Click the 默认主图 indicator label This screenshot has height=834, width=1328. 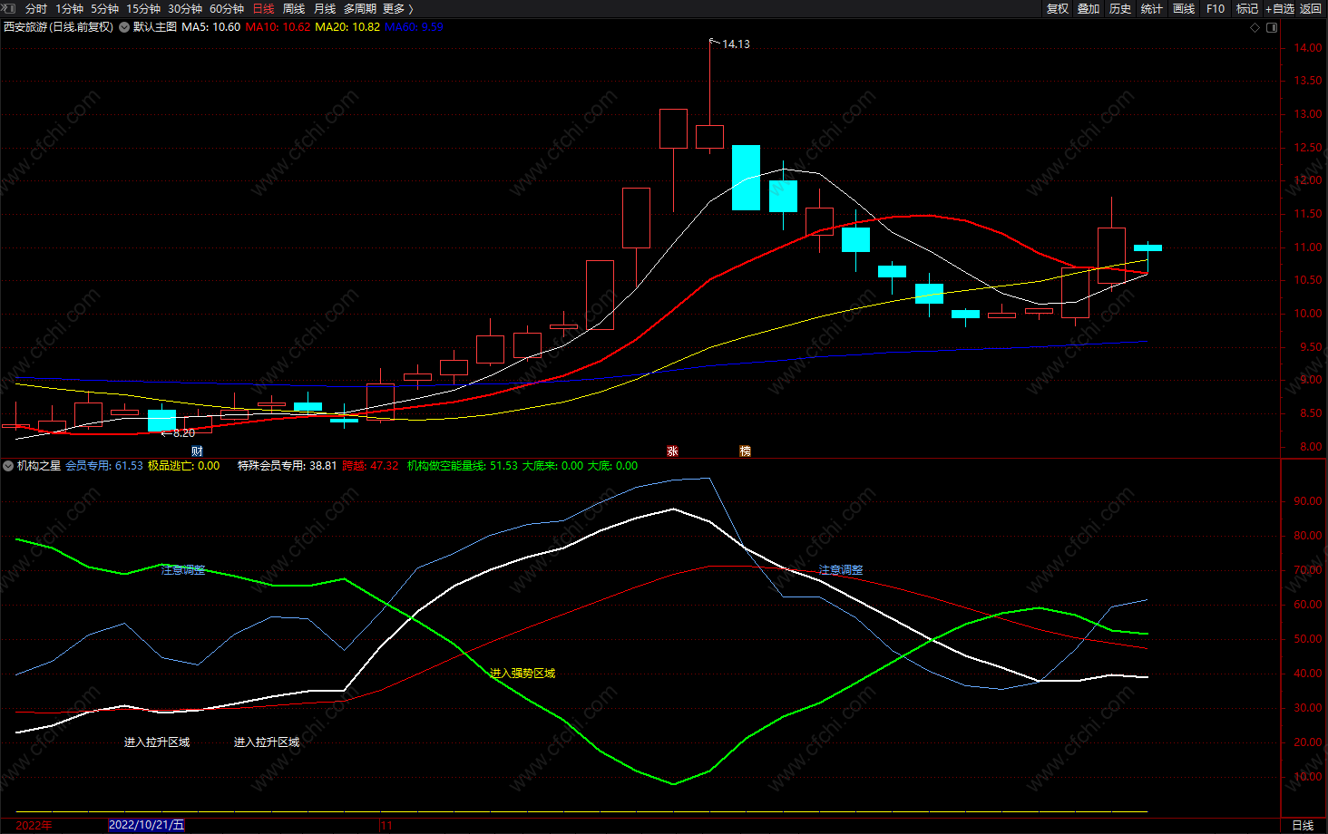click(155, 27)
